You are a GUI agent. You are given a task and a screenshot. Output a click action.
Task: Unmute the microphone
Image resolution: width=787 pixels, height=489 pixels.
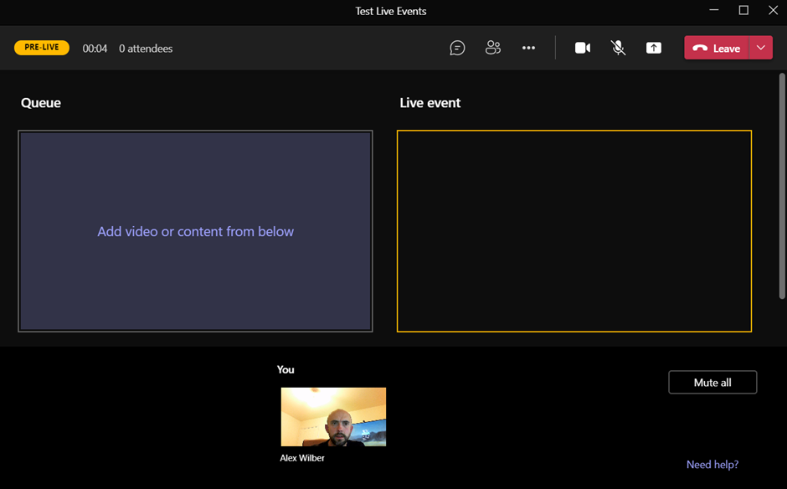(619, 49)
